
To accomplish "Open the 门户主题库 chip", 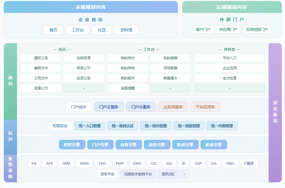I will coord(109,107).
